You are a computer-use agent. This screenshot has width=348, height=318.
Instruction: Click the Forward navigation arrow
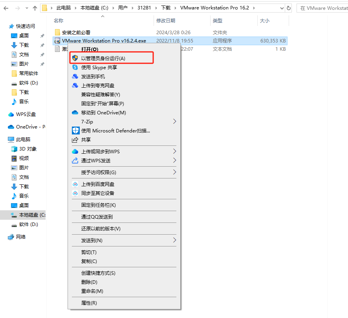tap(17, 8)
